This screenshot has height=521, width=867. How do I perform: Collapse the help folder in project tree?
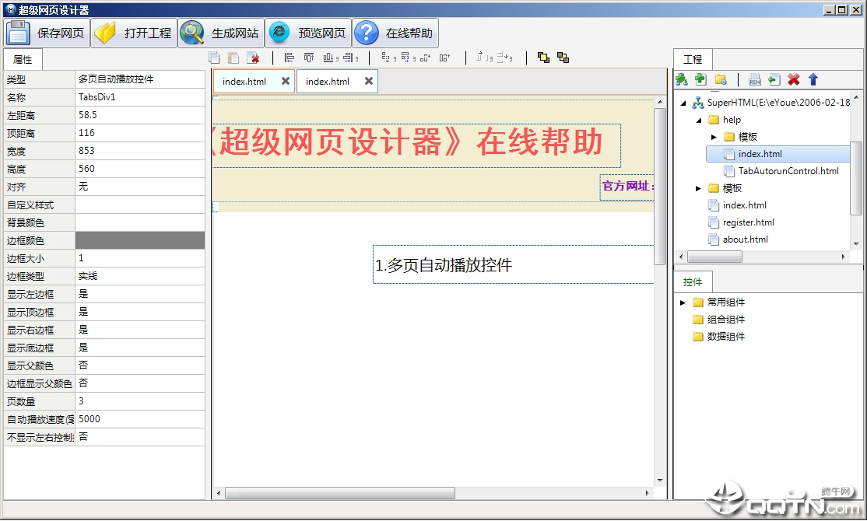[697, 119]
